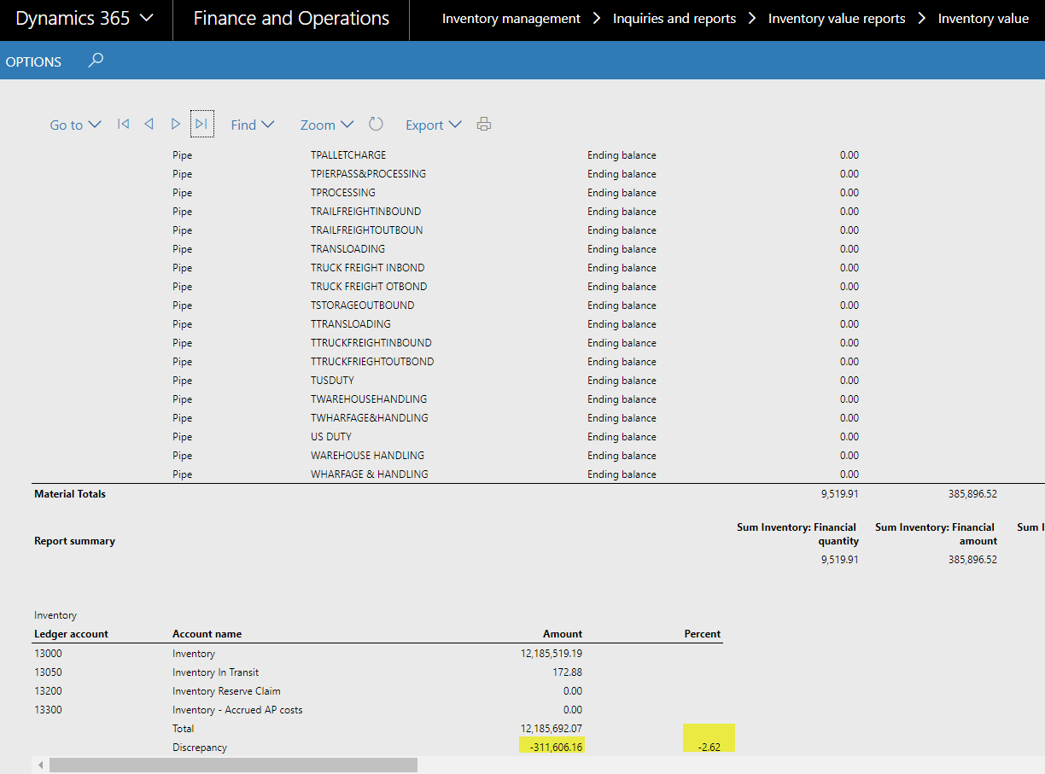Open the OPTIONS tab

[x=33, y=61]
